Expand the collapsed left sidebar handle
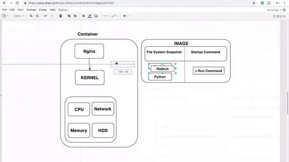The height and width of the screenshot is (162, 289). tap(1, 95)
